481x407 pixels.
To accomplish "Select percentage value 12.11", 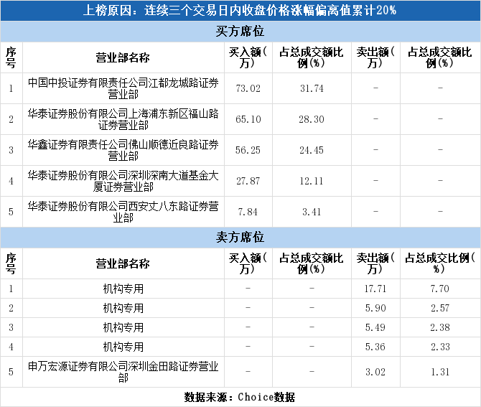I will [x=312, y=181].
